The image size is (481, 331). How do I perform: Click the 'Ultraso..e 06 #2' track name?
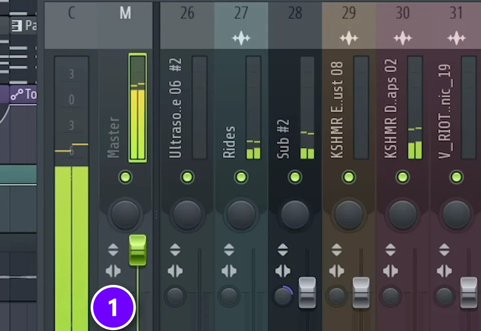pos(175,108)
